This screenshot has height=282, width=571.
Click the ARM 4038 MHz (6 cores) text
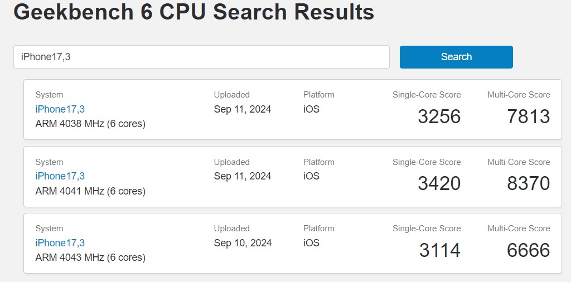[90, 124]
